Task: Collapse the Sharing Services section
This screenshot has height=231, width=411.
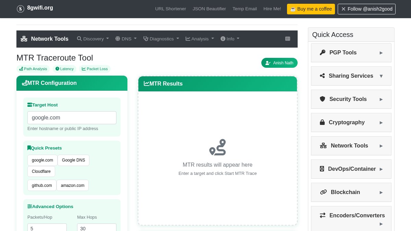Action: [x=351, y=76]
